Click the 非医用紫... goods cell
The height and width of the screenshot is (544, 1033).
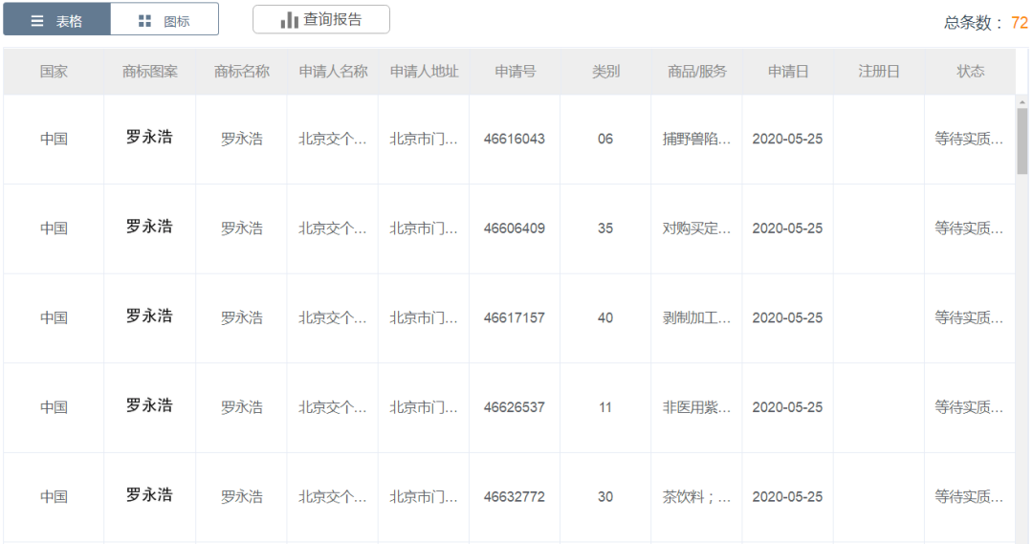pyautogui.click(x=696, y=407)
